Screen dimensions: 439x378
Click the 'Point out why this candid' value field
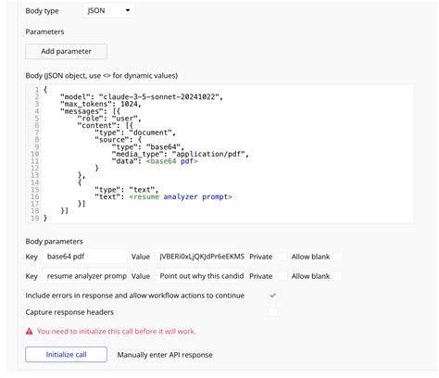[200, 276]
